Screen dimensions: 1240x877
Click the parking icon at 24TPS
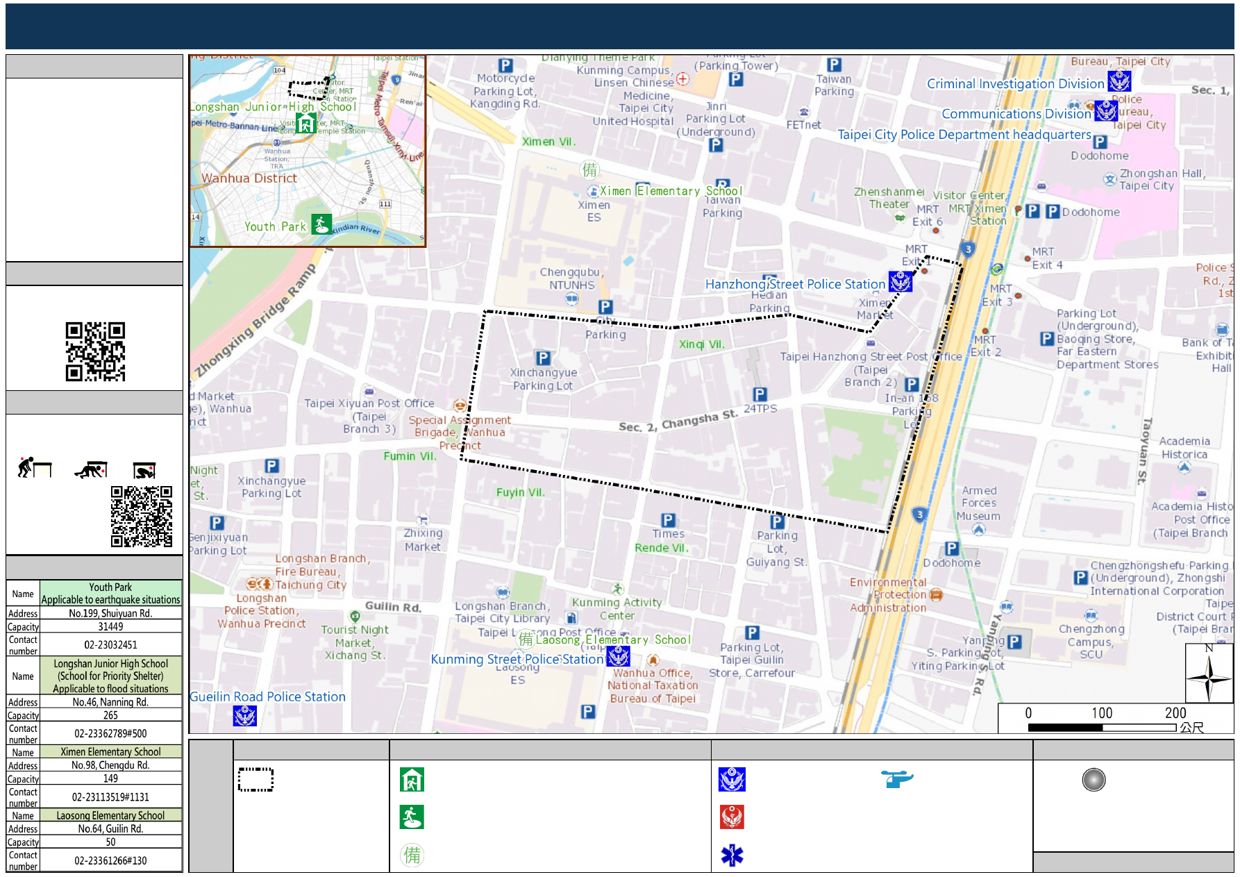coord(760,394)
